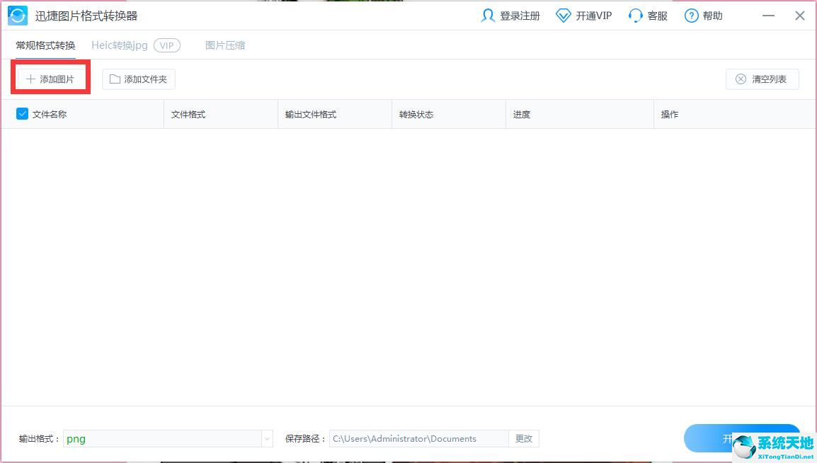Toggle the 文件名称 select-all checkbox

tap(22, 113)
